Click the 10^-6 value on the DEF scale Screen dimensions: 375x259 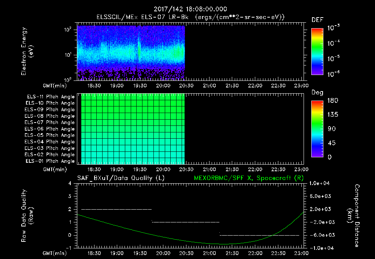click(x=333, y=74)
